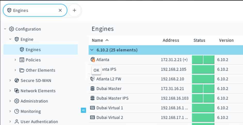This screenshot has height=125, width=243.
Task: Click the Dubai Virtual 1 engine icon
Action: tap(93, 108)
